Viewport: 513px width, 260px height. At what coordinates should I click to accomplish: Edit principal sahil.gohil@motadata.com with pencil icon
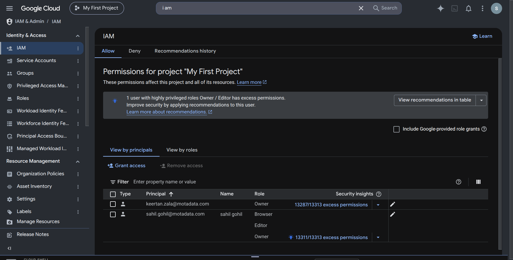[393, 214]
